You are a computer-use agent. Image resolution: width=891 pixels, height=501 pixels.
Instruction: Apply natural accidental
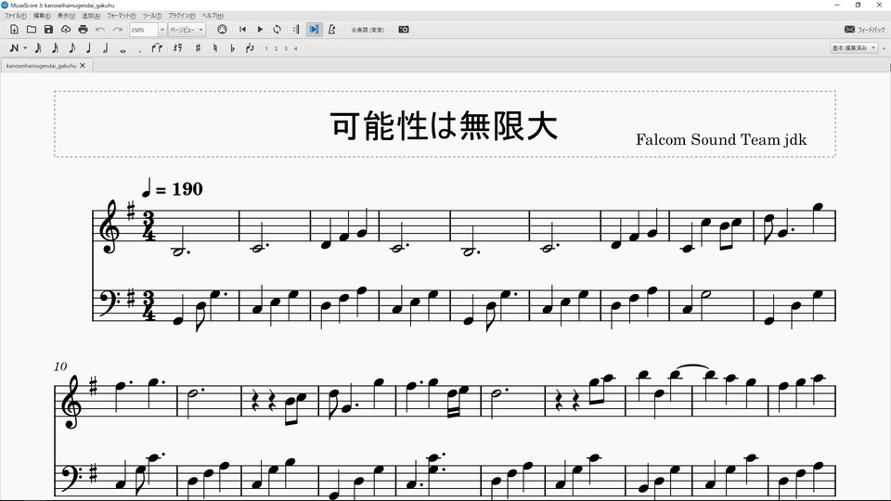pyautogui.click(x=214, y=48)
